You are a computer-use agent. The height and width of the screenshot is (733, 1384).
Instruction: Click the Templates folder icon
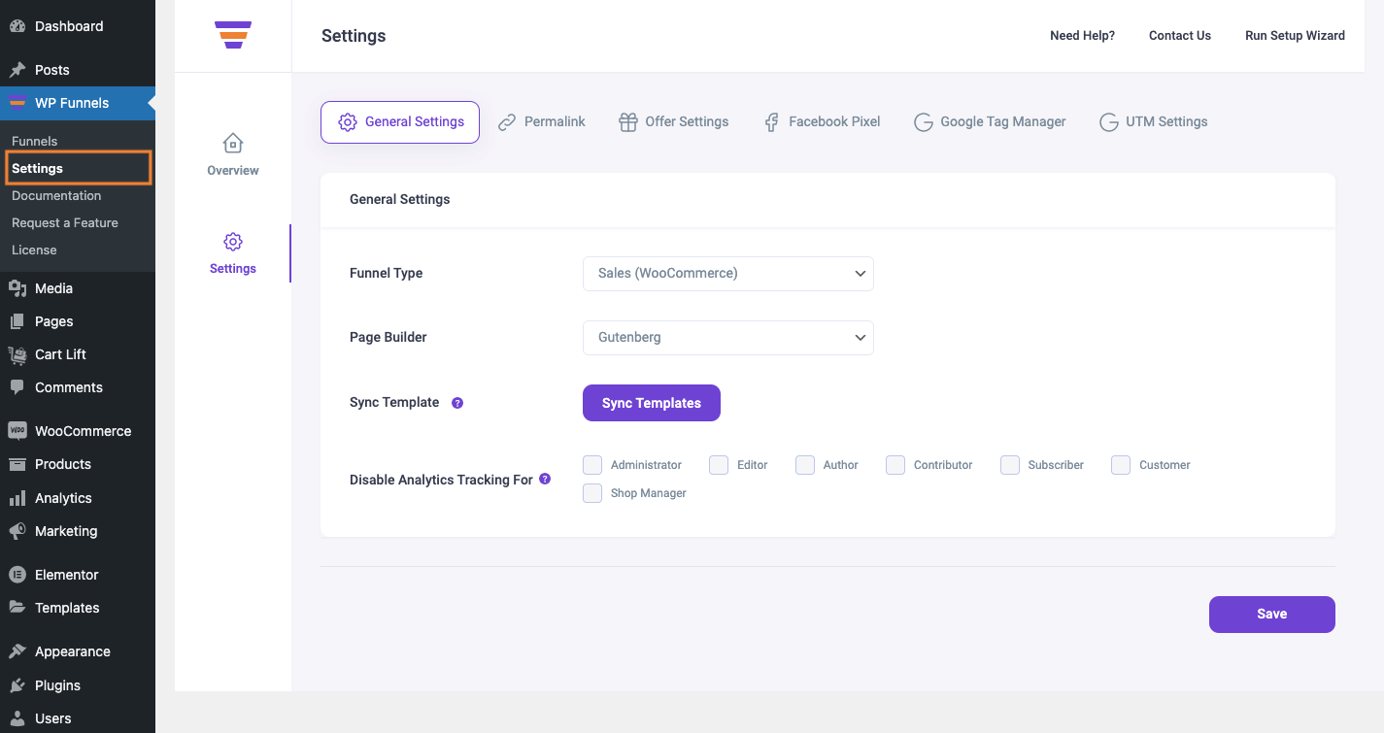[x=17, y=608]
